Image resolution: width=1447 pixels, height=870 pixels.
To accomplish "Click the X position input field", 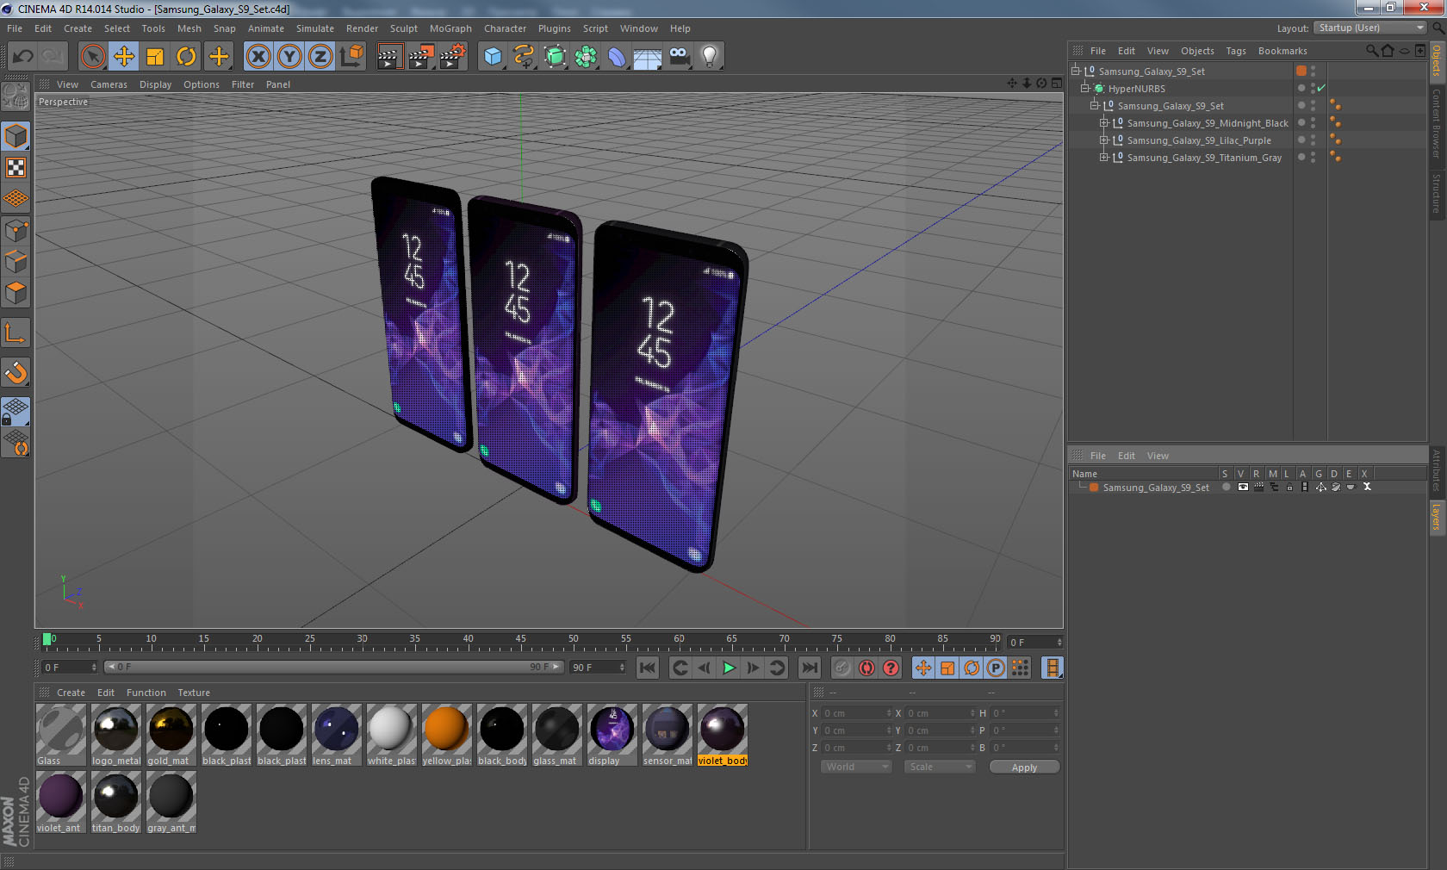I will click(857, 713).
